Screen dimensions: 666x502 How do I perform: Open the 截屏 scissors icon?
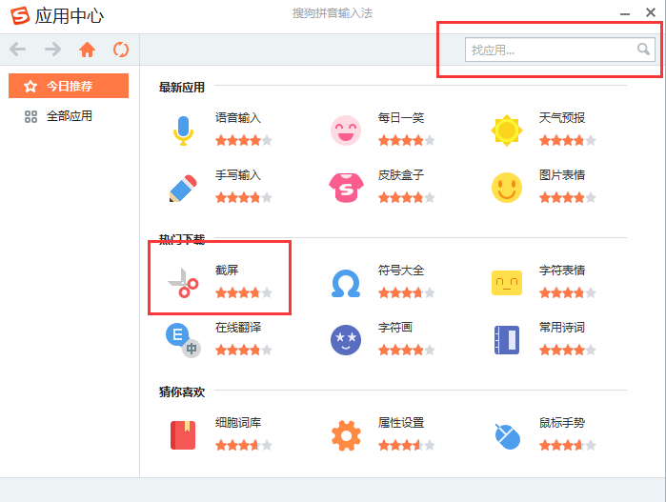(183, 283)
